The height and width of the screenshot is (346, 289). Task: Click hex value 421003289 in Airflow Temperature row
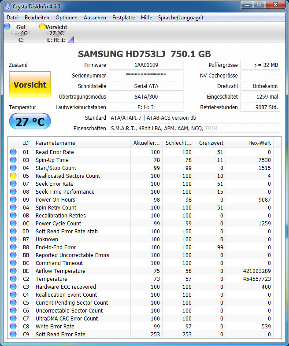[x=257, y=271]
